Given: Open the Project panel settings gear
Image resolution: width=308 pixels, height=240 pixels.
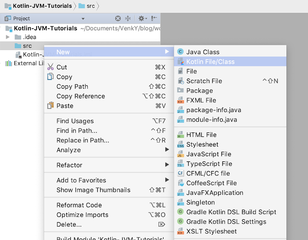Looking at the screenshot, I should 142,18.
